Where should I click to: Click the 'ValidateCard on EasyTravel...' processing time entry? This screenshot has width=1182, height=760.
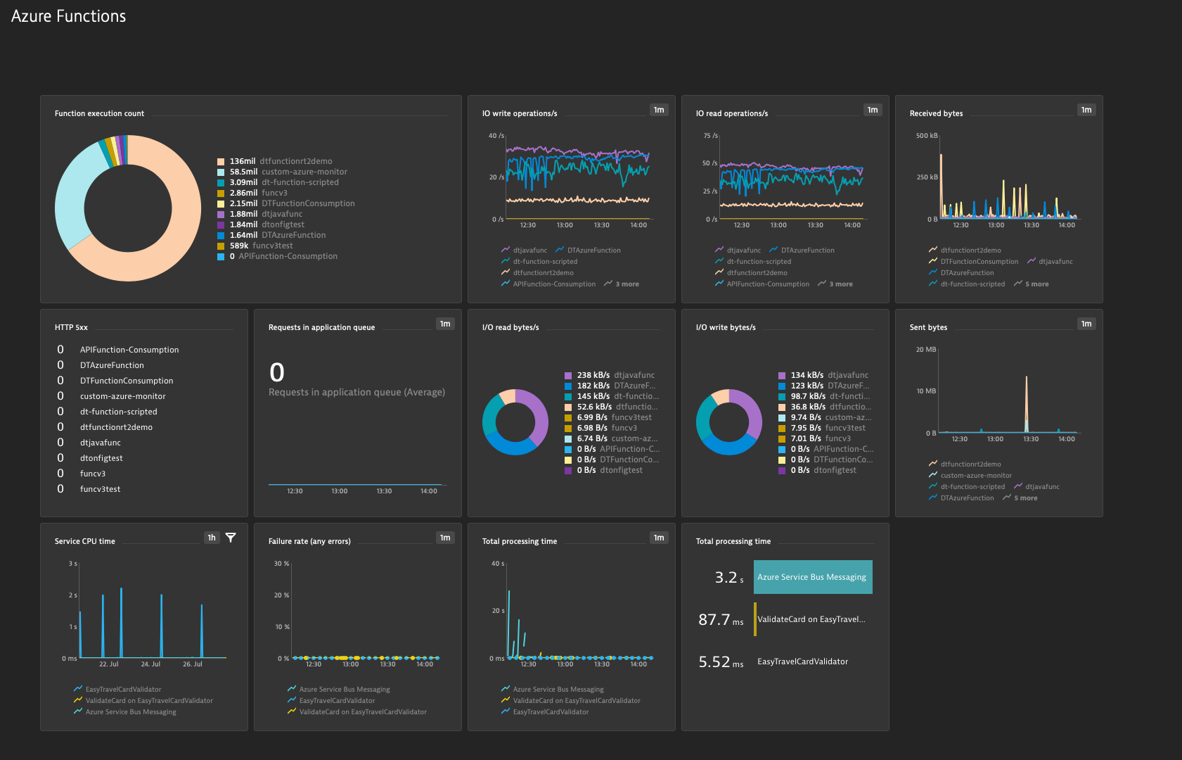(x=811, y=619)
